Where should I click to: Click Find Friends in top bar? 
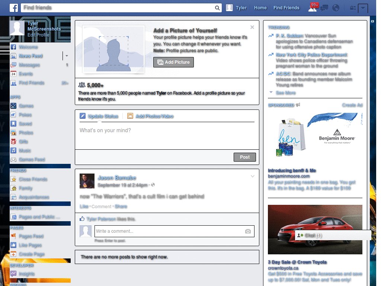pos(286,8)
